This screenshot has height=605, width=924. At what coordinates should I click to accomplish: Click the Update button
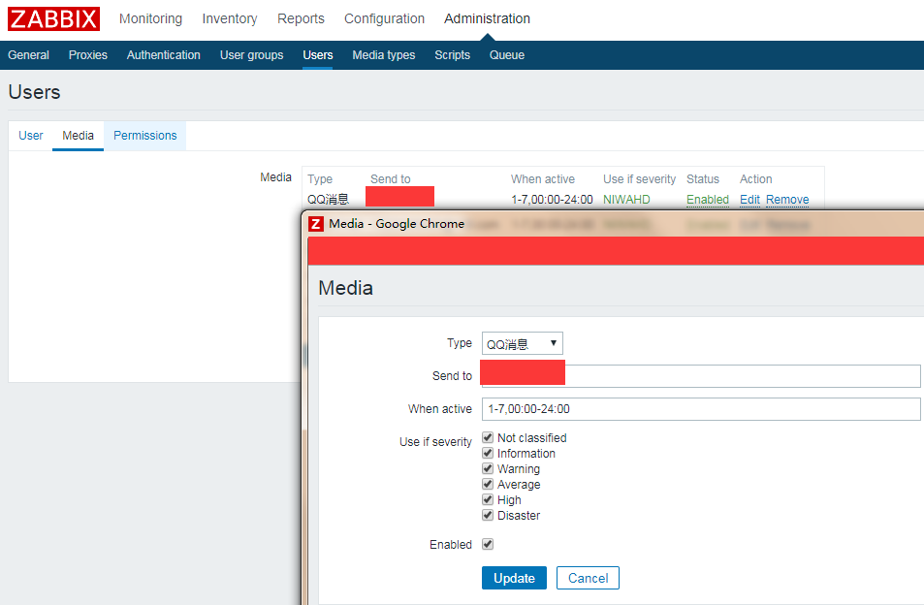[514, 578]
